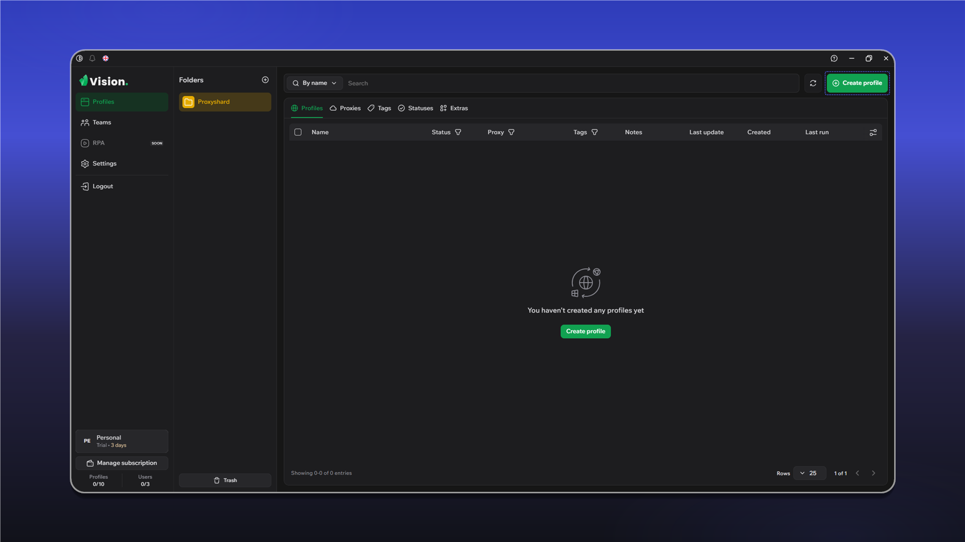
Task: Sort by the Last update column
Action: coord(706,132)
